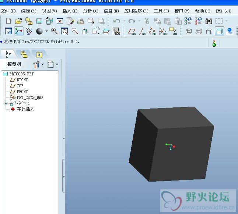Viewport: 238px width, 214px height.
Task: Select the RIGHT datum plane
Action: point(22,80)
